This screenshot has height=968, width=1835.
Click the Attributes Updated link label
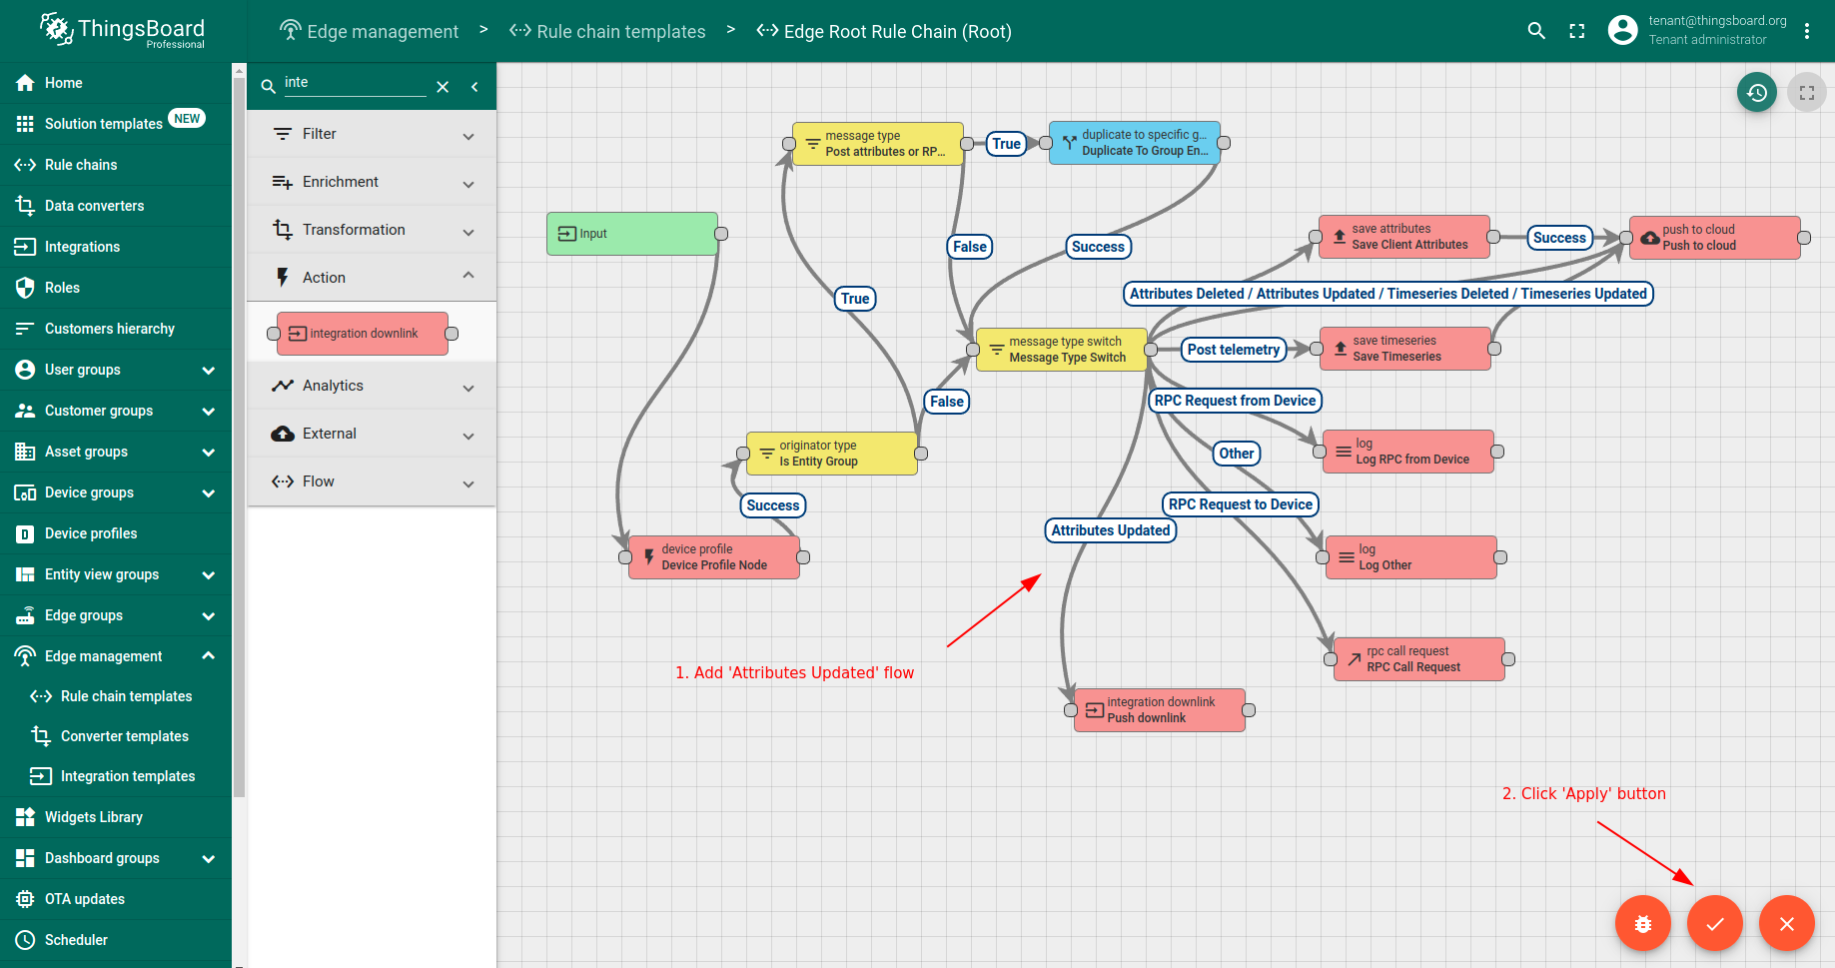click(x=1111, y=530)
